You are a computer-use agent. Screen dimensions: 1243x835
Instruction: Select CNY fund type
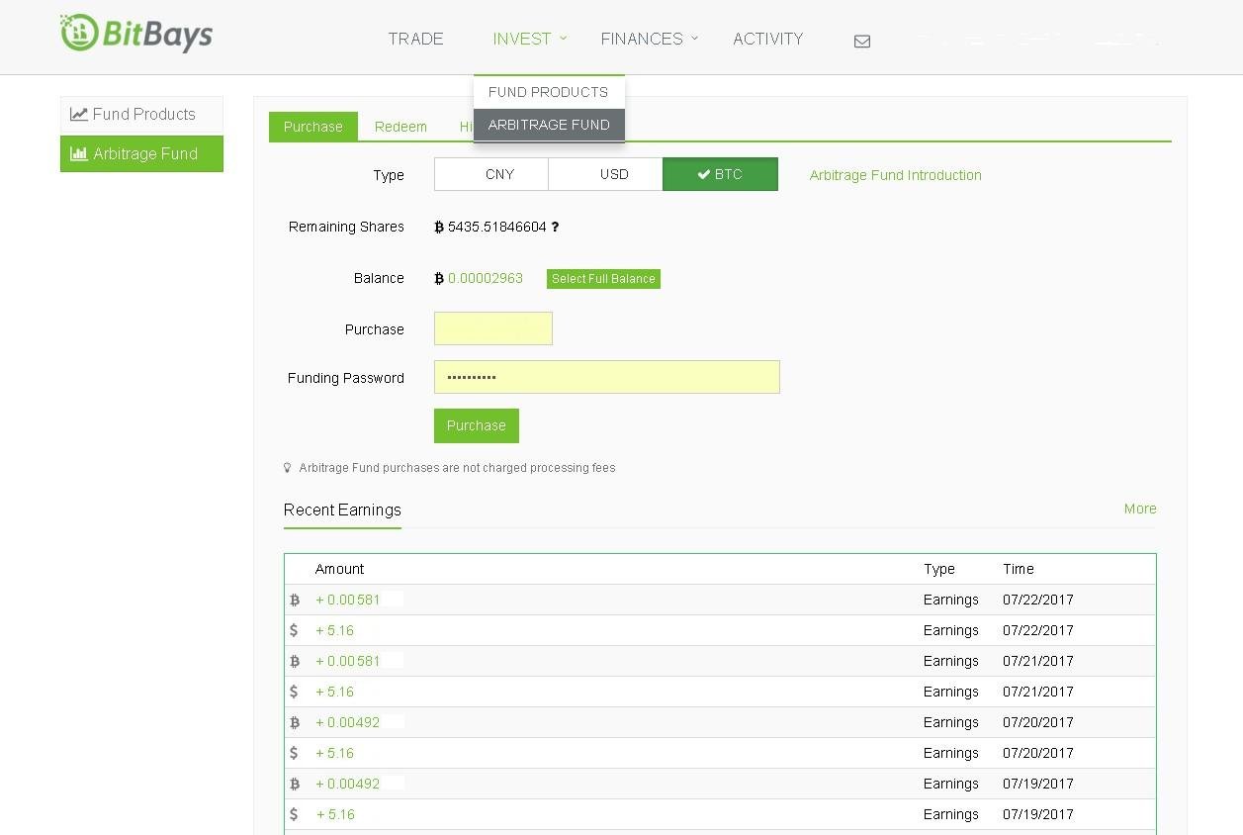[x=491, y=174]
